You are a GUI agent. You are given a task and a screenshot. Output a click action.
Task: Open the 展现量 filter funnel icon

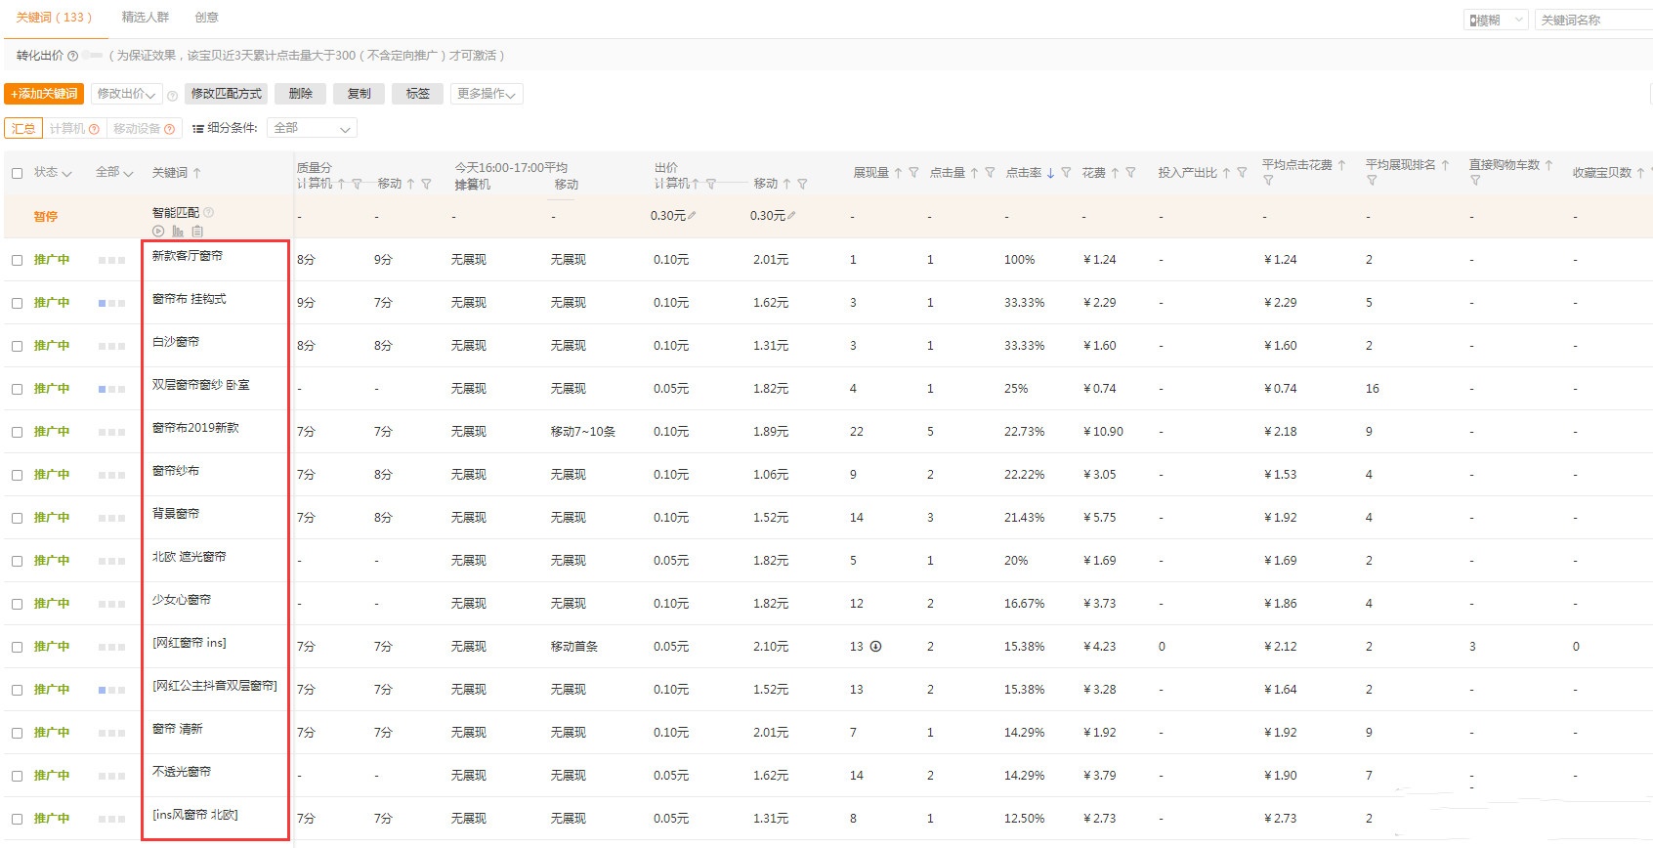pos(913,173)
